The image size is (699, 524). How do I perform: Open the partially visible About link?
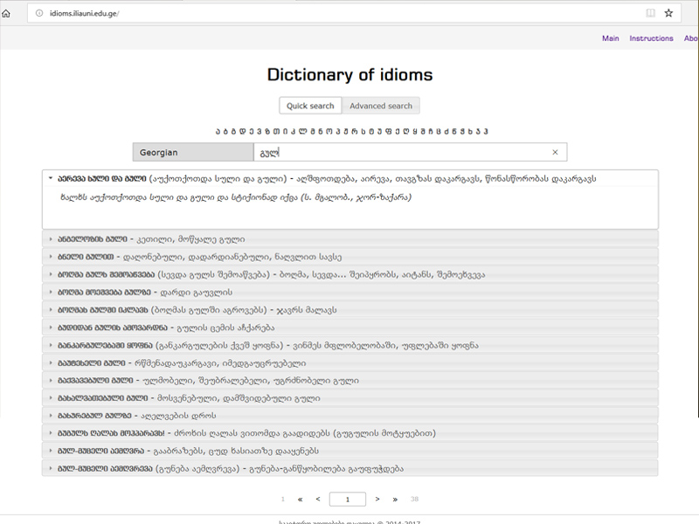coord(691,38)
